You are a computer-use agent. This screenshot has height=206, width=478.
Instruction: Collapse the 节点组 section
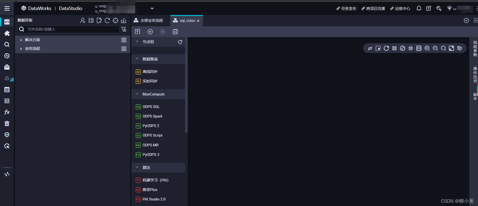[x=137, y=42]
